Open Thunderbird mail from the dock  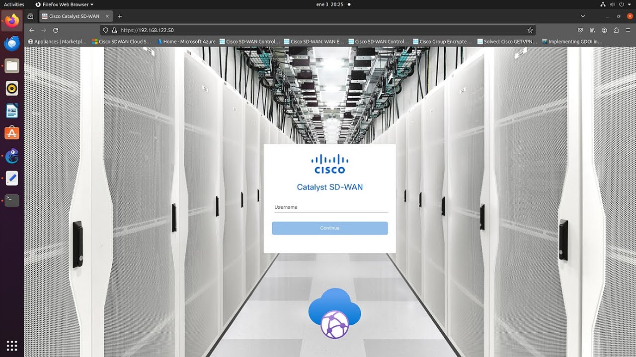(x=12, y=44)
